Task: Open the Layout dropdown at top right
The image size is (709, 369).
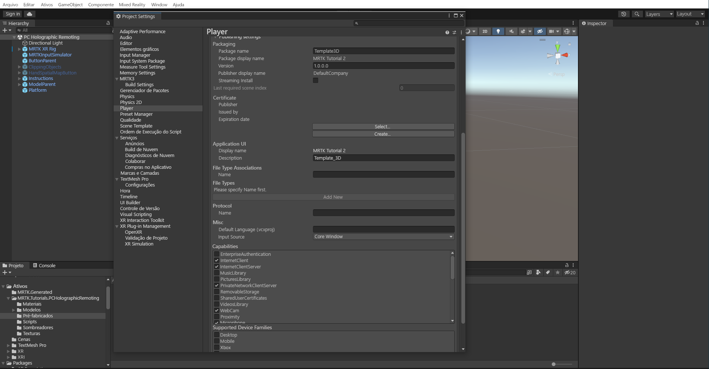Action: [690, 14]
